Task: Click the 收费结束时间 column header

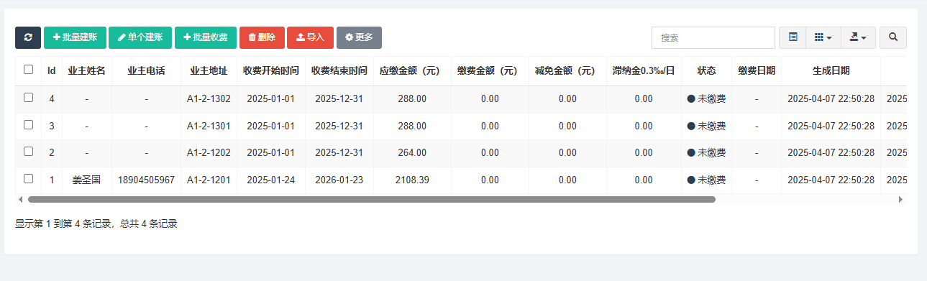Action: 339,71
